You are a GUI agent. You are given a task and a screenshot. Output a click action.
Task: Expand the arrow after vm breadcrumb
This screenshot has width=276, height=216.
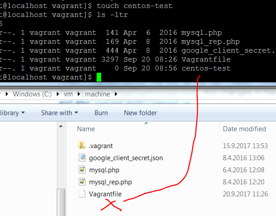(79, 94)
